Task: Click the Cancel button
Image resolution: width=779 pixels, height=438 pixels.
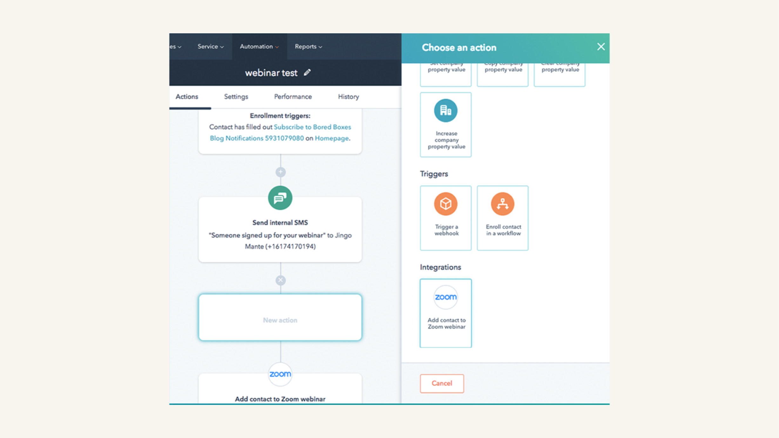Action: pos(441,383)
